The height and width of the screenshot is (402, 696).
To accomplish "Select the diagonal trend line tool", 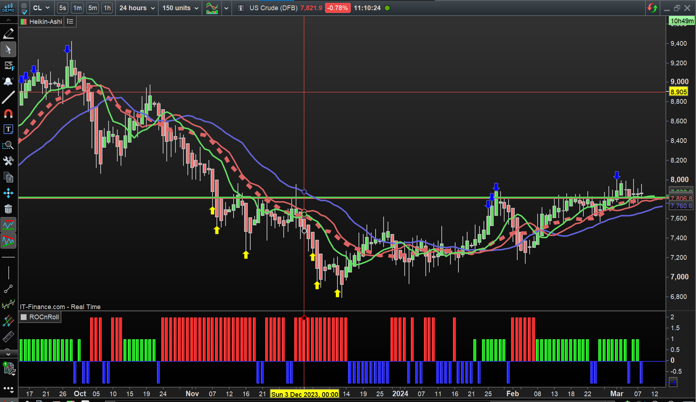I will coord(8,98).
